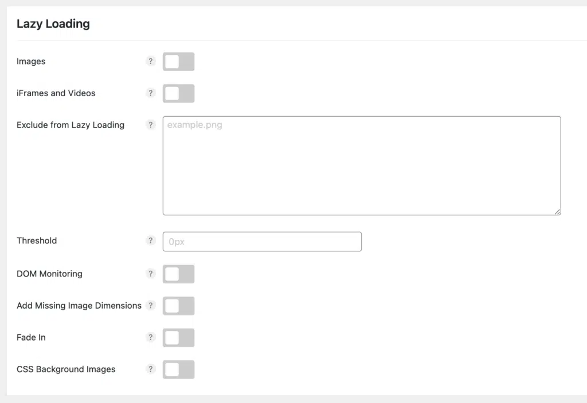Click the Lazy Loading section heading

click(x=53, y=24)
